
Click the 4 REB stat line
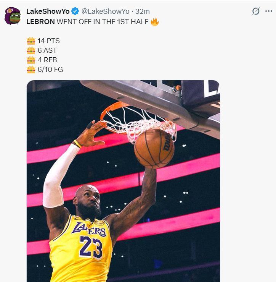point(47,60)
